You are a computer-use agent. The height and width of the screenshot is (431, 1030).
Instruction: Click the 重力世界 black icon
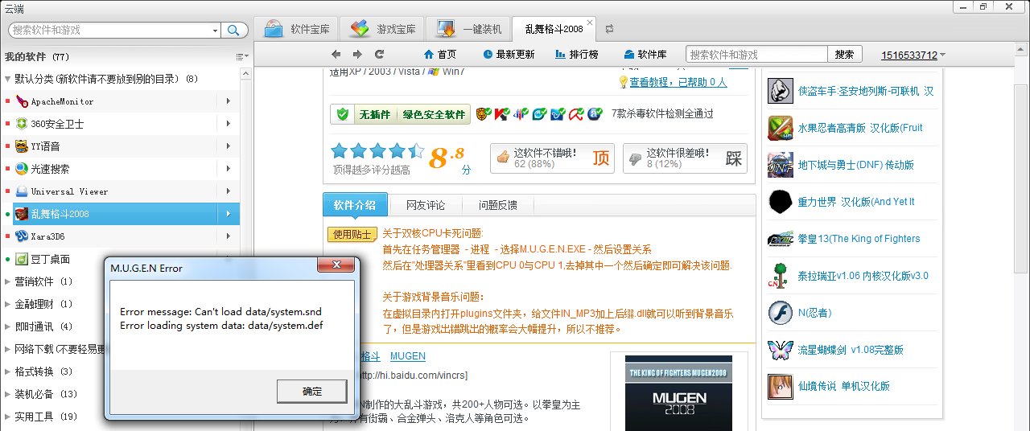click(x=781, y=202)
